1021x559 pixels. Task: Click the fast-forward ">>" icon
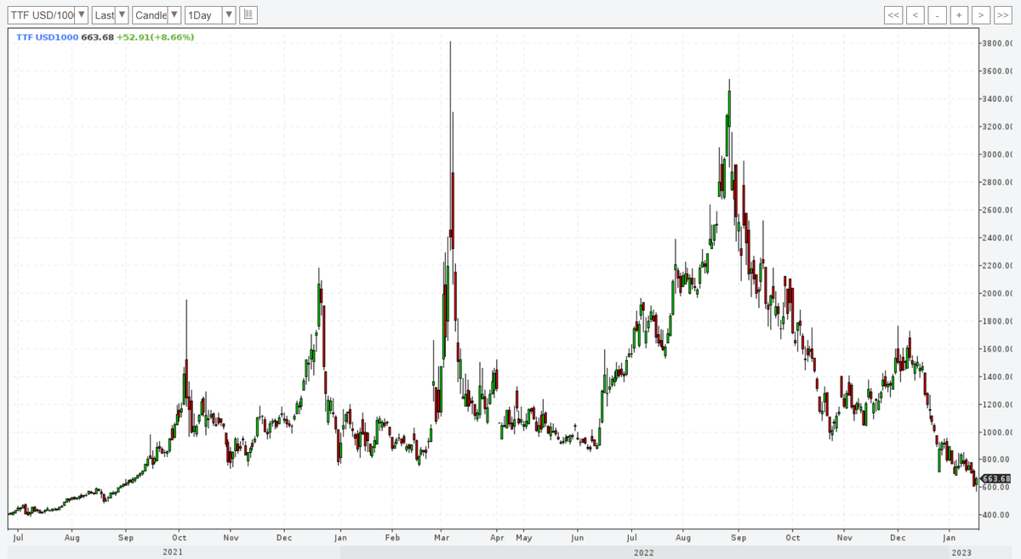(1001, 14)
